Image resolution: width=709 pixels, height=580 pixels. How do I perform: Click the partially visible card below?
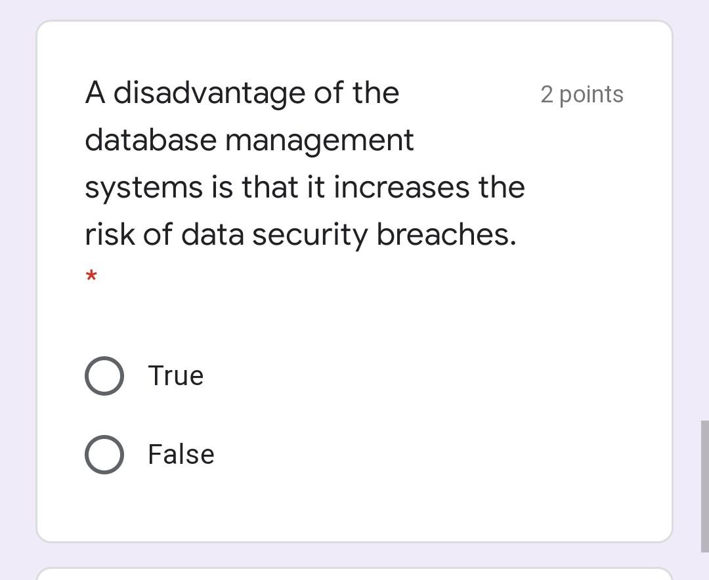pos(354,574)
